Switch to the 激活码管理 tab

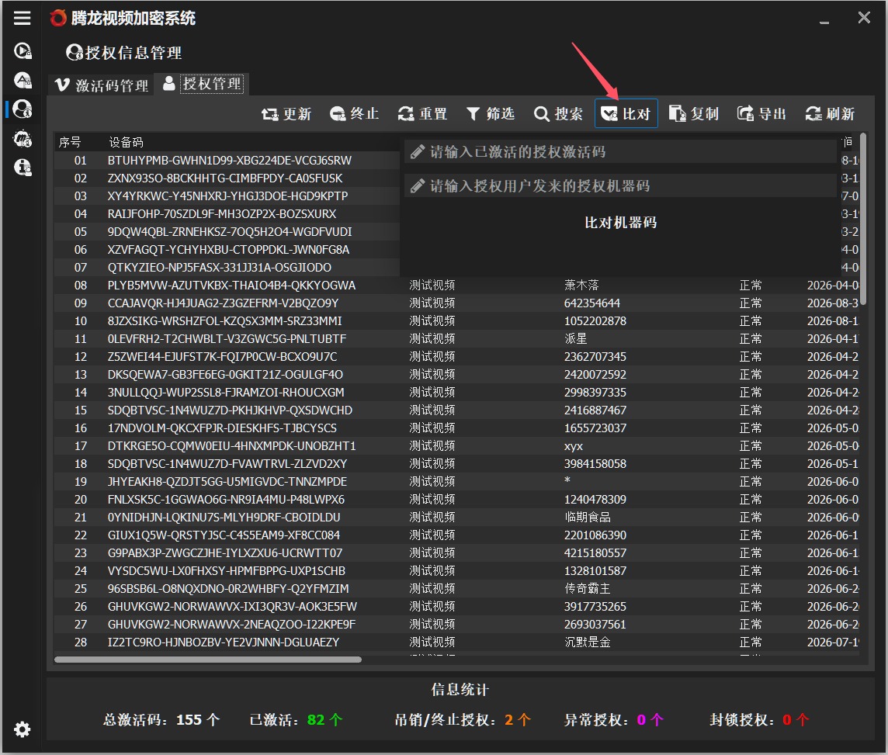tap(102, 85)
